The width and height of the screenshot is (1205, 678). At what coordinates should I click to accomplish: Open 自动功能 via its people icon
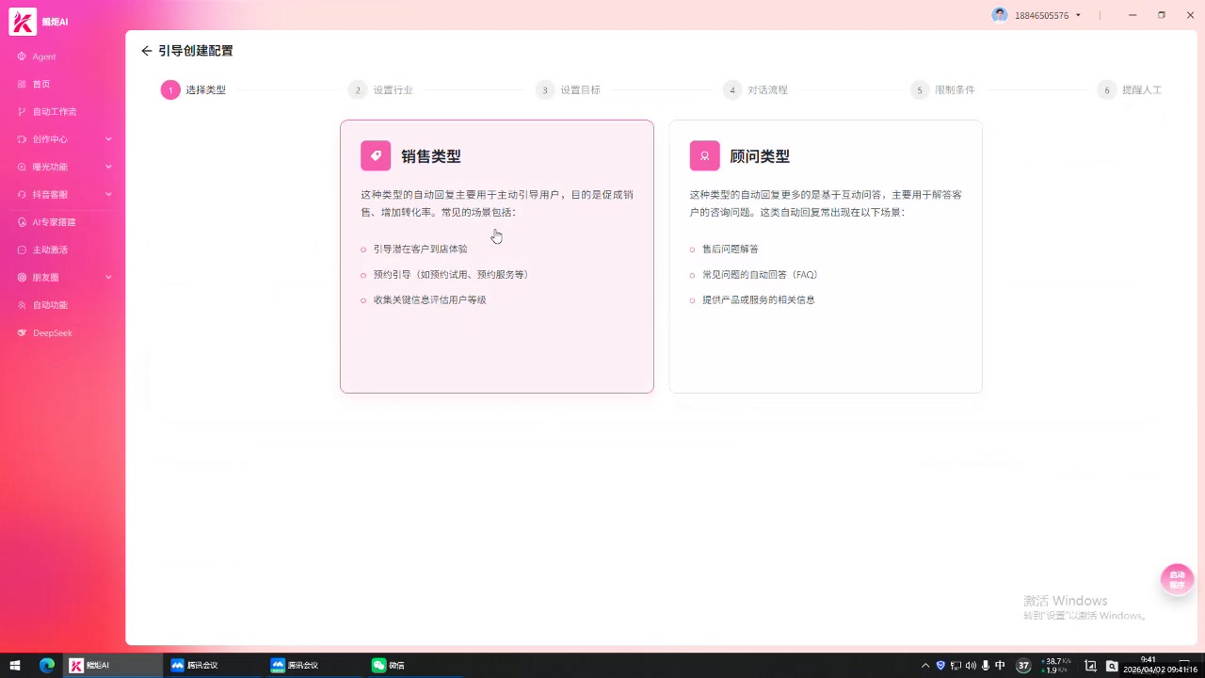point(22,305)
